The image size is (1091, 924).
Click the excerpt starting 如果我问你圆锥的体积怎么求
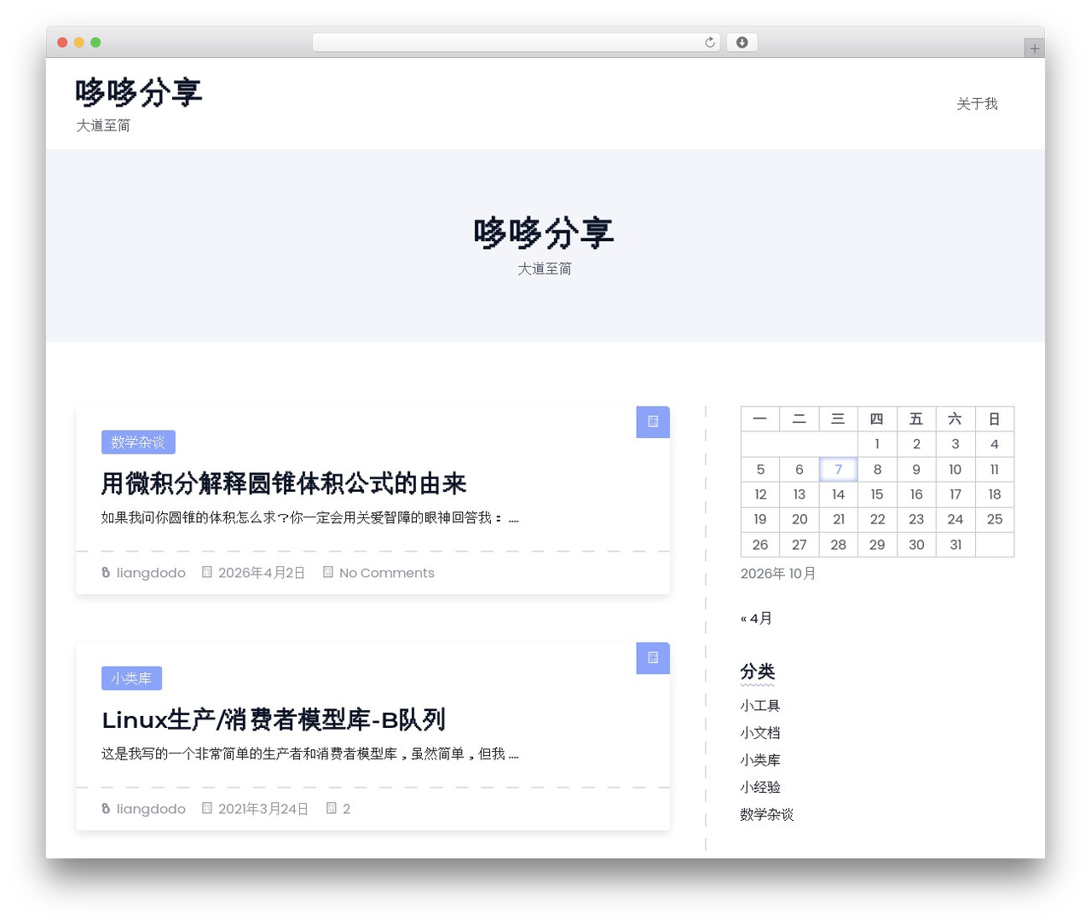(310, 517)
